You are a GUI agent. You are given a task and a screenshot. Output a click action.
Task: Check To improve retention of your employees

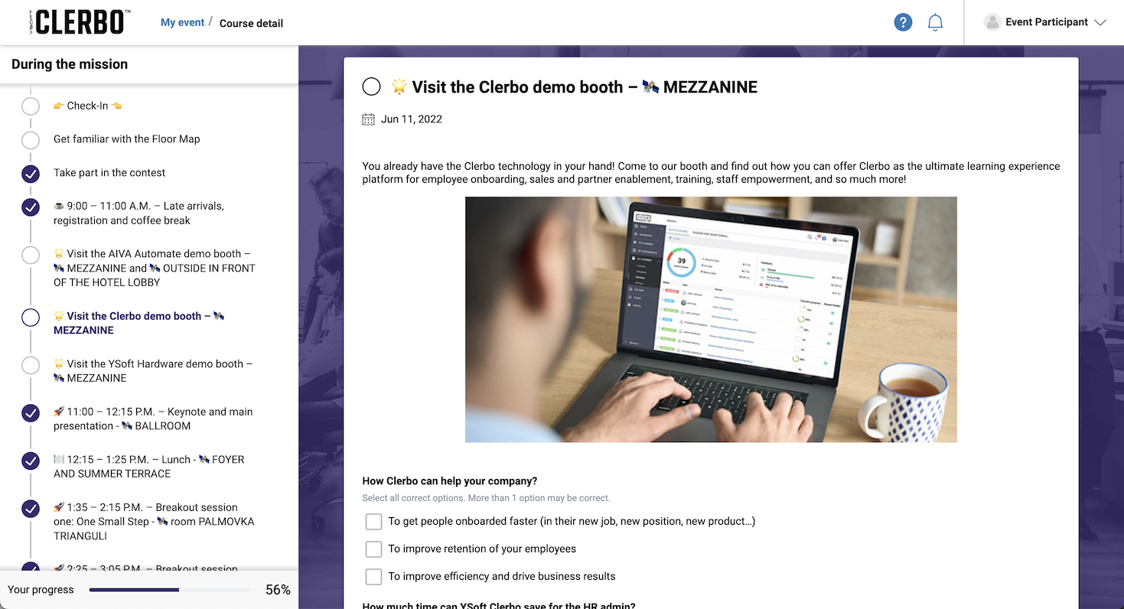(373, 549)
